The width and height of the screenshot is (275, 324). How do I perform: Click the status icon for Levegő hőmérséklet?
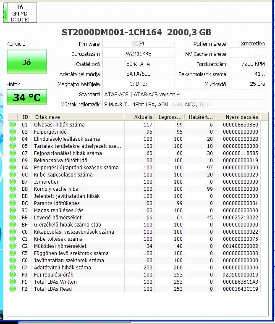click(13, 217)
